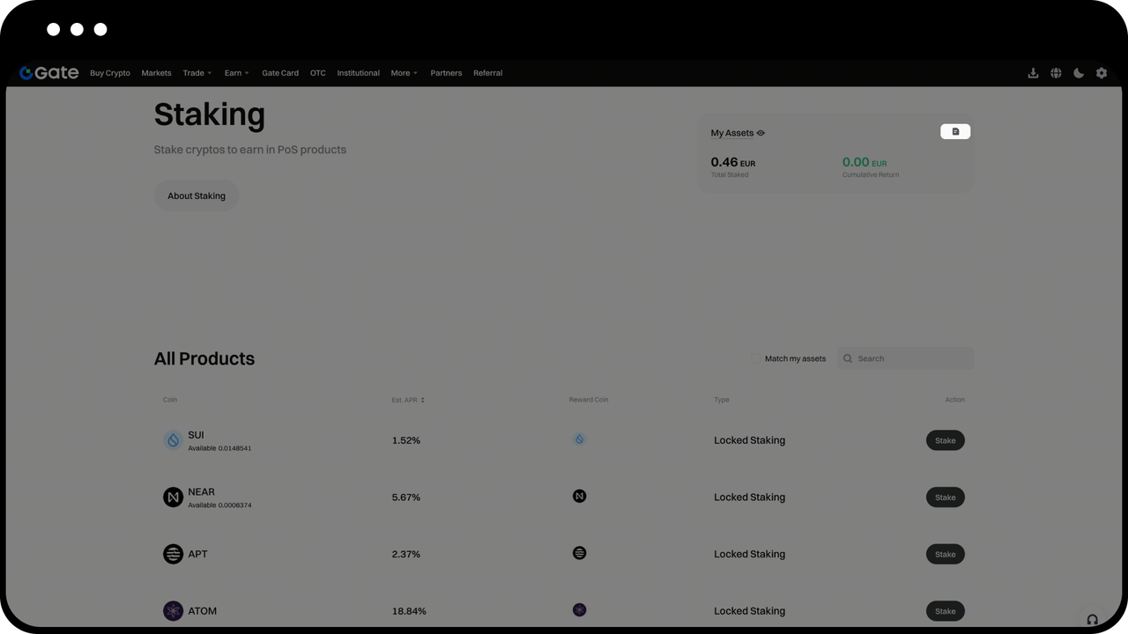Screen dimensions: 1128x634
Task: Click the 1.52% APR value for SUI
Action: coord(406,440)
